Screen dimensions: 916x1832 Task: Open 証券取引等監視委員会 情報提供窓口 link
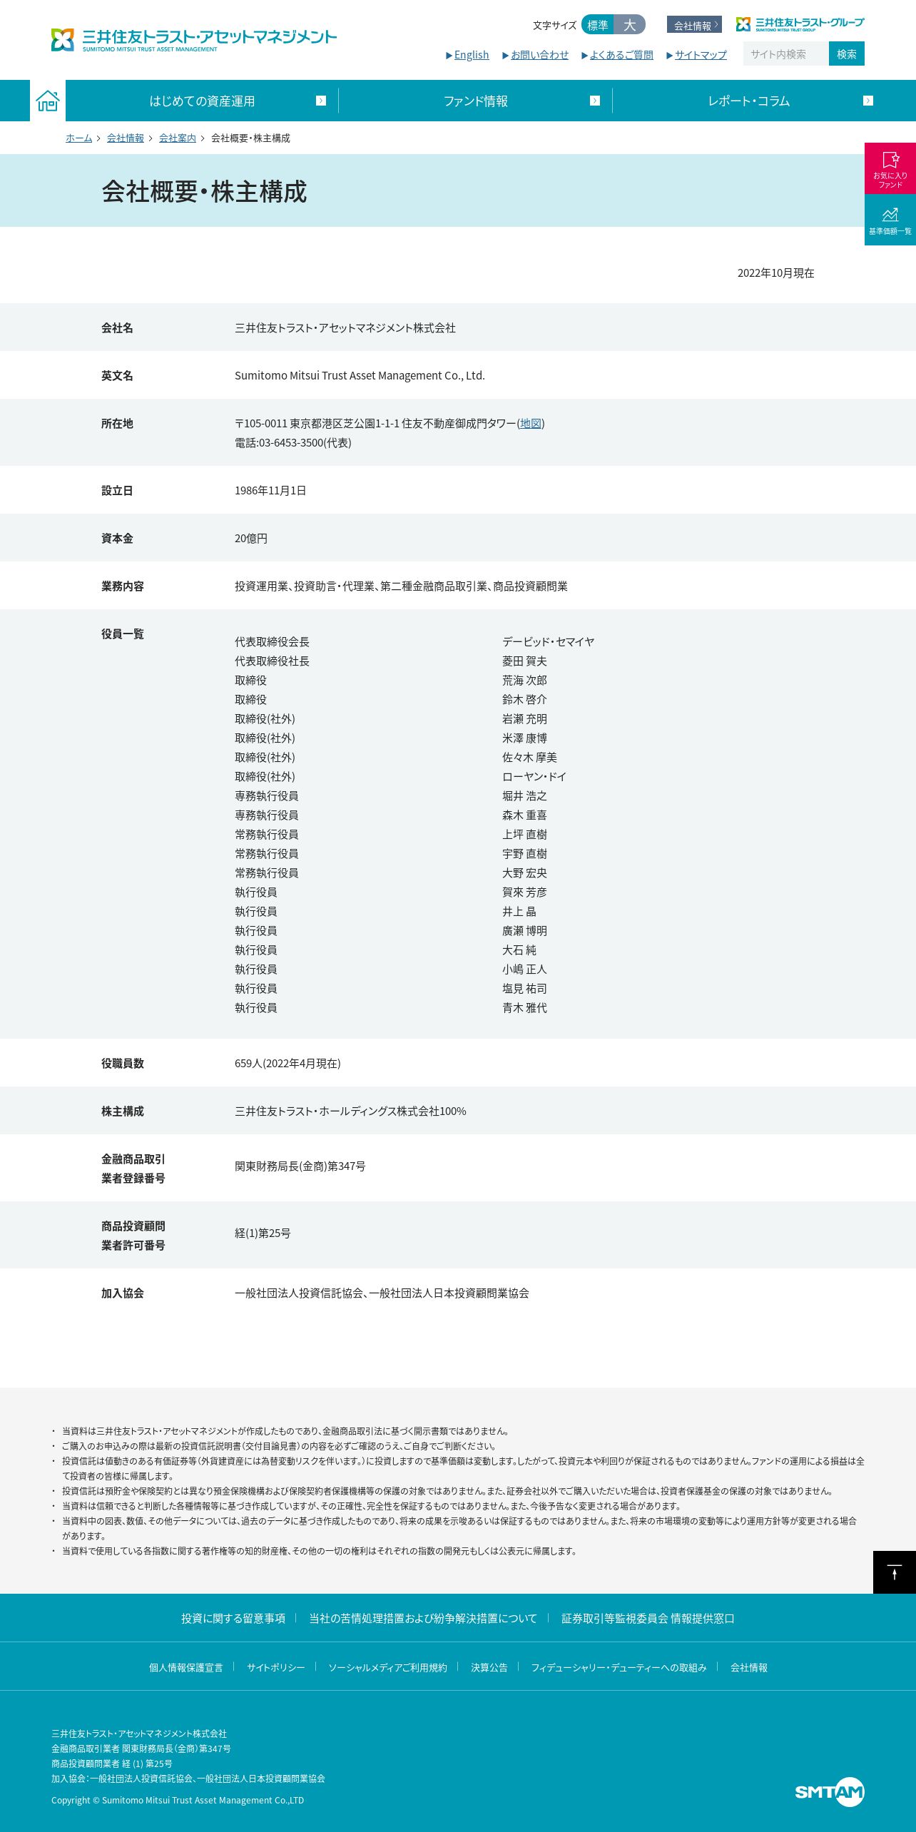[x=648, y=1618]
